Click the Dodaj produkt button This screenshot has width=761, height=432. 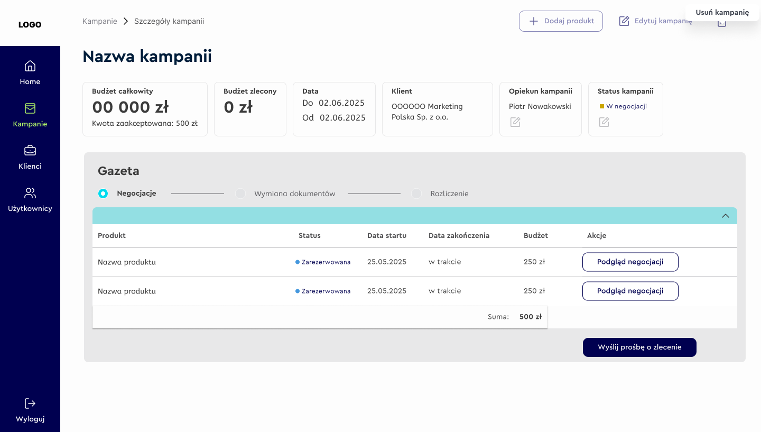pyautogui.click(x=561, y=21)
